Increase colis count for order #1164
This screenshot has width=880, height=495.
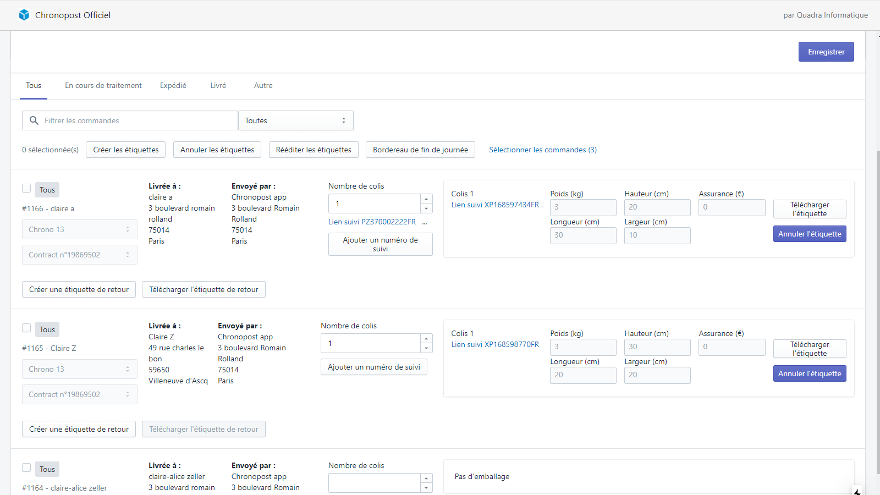426,479
